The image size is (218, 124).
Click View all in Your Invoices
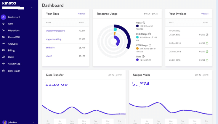(205, 14)
